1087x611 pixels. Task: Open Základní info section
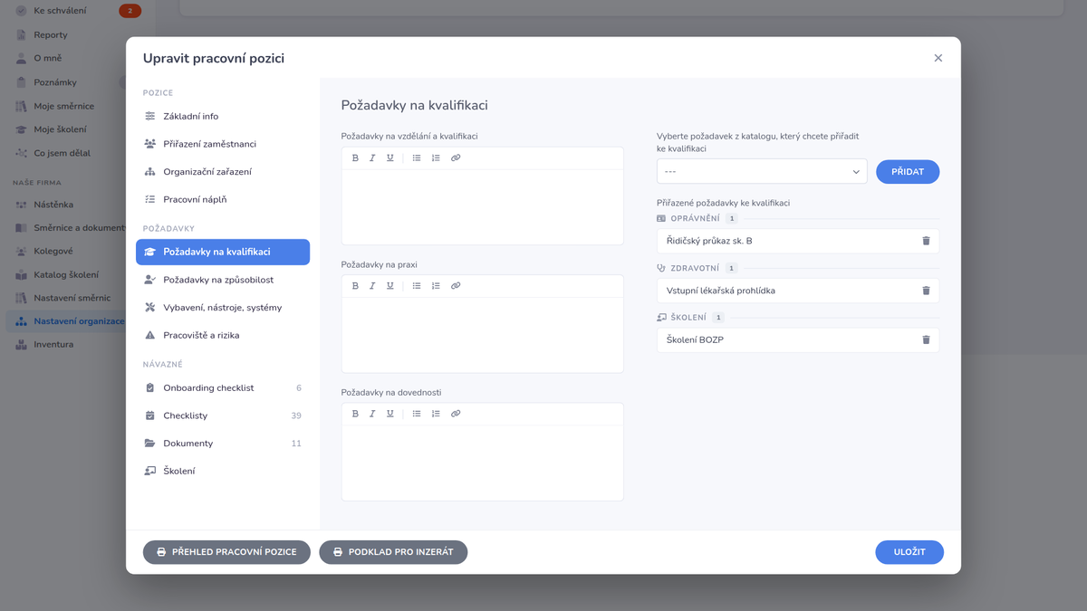point(223,116)
